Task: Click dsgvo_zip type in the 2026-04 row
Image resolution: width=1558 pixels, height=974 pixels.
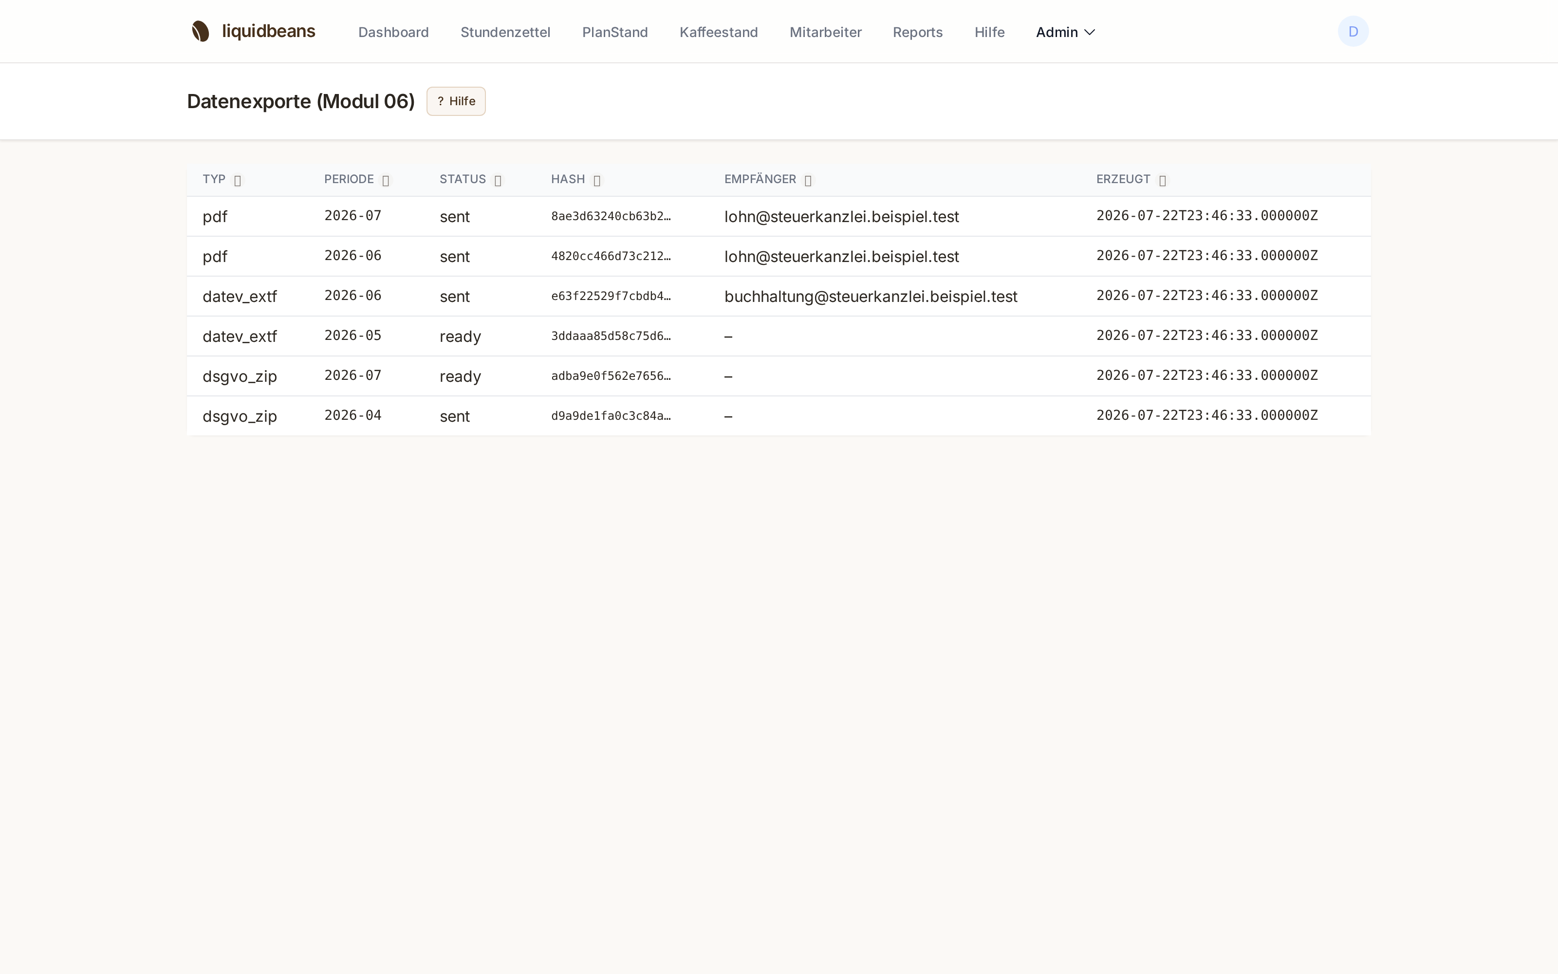Action: click(x=240, y=417)
